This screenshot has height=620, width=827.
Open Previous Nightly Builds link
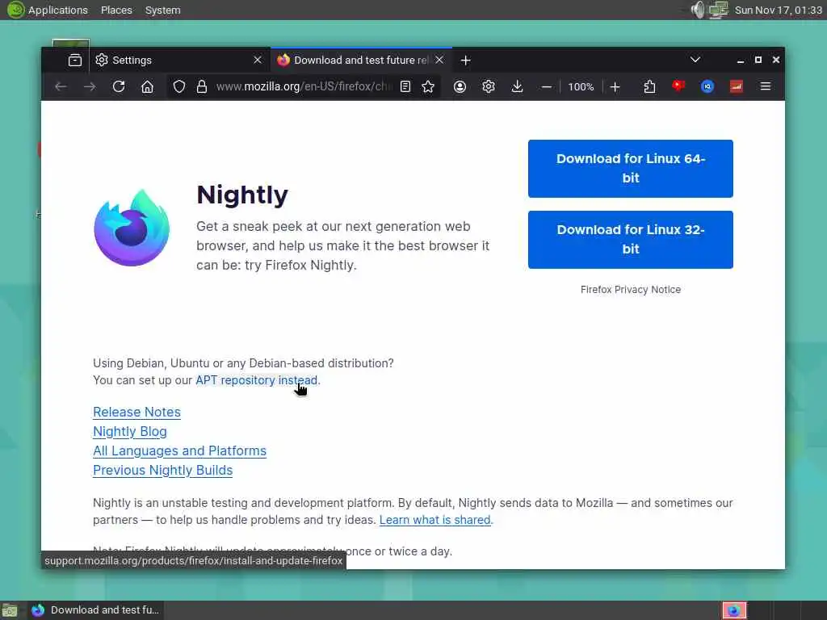pos(162,471)
